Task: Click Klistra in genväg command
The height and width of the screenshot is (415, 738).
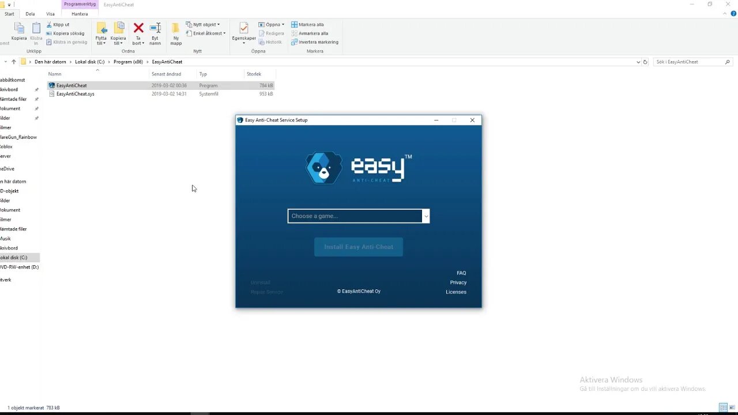Action: click(x=67, y=42)
